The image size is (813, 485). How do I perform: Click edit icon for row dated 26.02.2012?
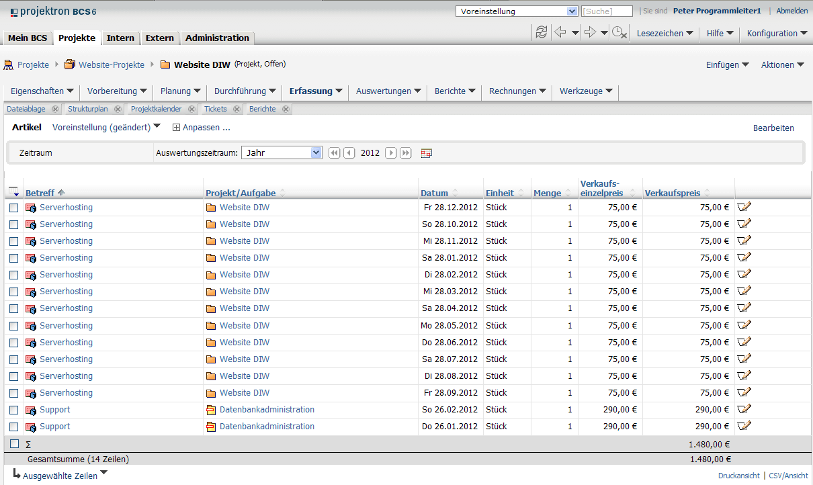click(x=744, y=409)
